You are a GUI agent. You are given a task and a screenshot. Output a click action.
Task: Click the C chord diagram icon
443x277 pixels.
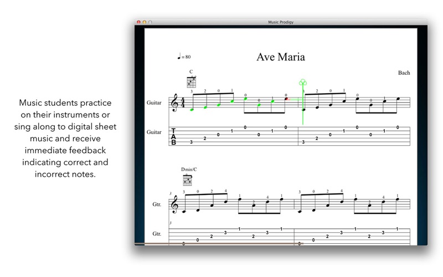[191, 82]
